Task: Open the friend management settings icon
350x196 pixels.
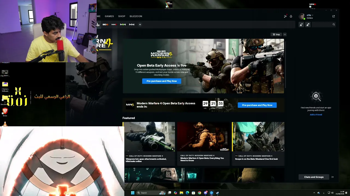Action: pyautogui.click(x=308, y=24)
